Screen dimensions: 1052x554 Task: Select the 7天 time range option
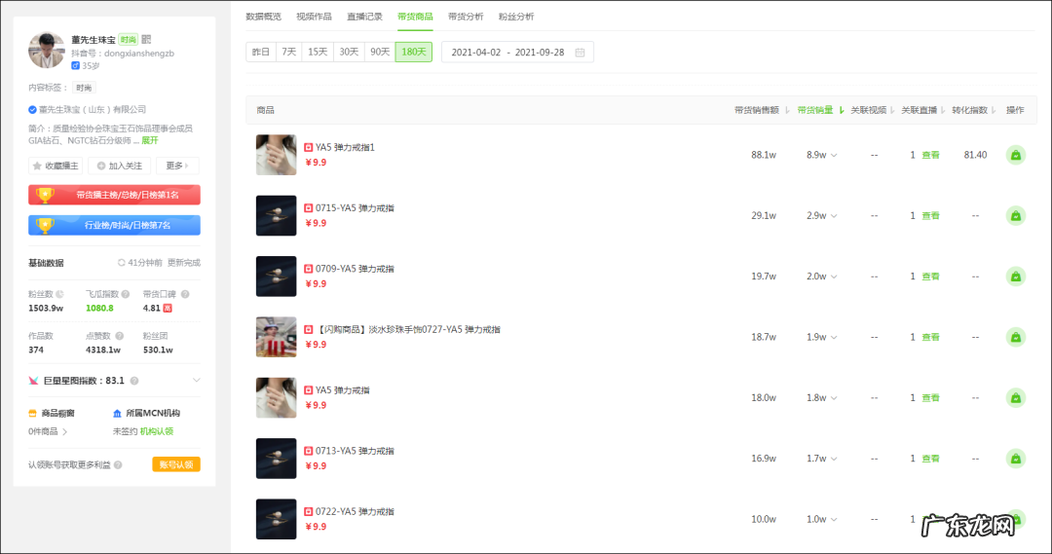tap(289, 52)
